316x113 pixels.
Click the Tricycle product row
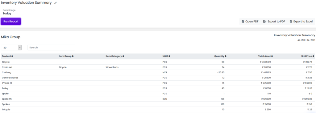[x=158, y=109]
